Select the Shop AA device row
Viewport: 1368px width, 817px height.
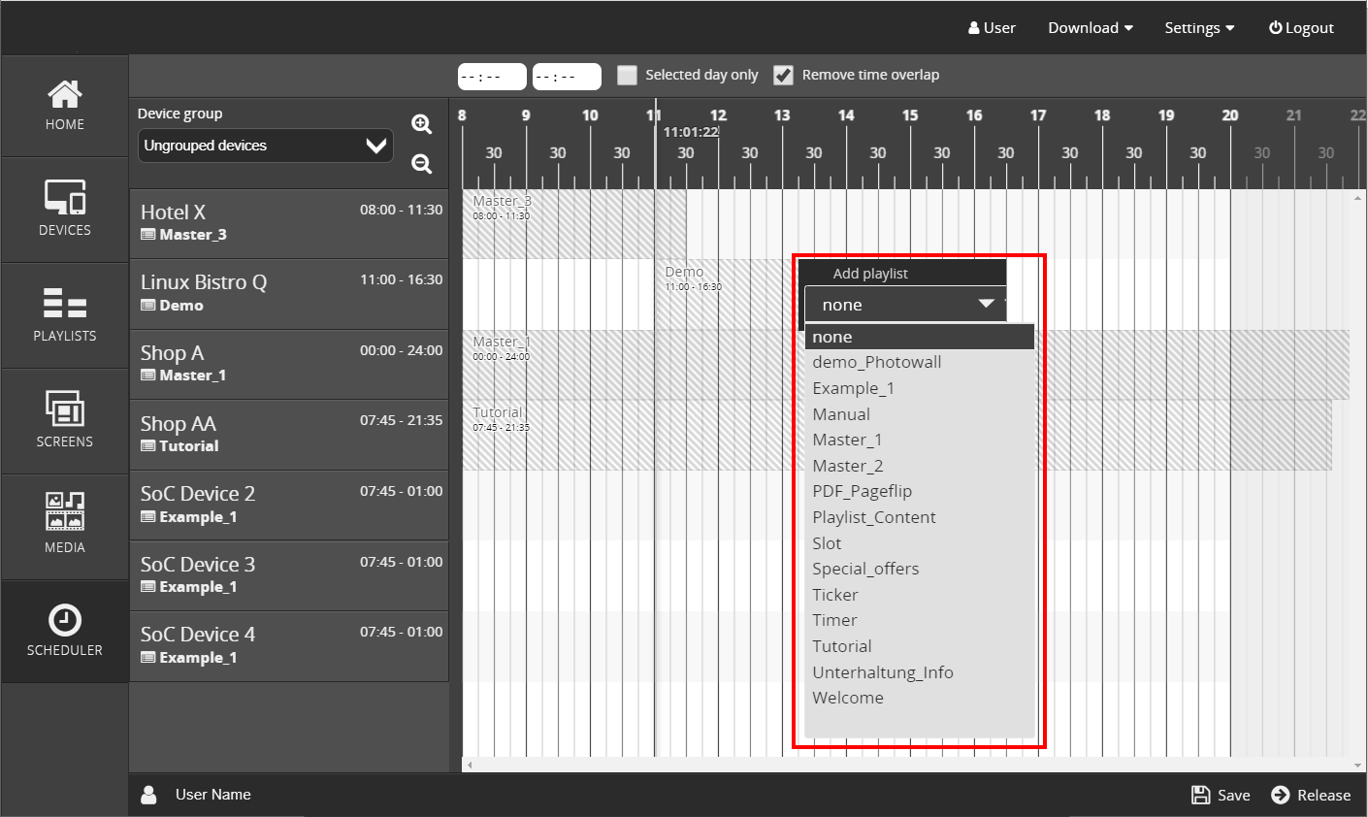coord(289,435)
